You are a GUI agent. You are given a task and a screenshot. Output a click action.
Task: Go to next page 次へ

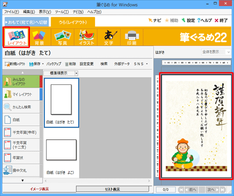(x=212, y=189)
